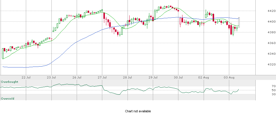Screen dimensions: 276x121
Task: Click the Overbought label in RSI panel
Action: (10, 82)
